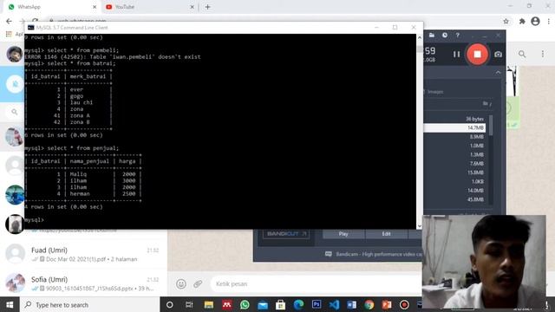This screenshot has height=312, width=555.
Task: Click the Bandicam high performance video link
Action: coord(375,254)
